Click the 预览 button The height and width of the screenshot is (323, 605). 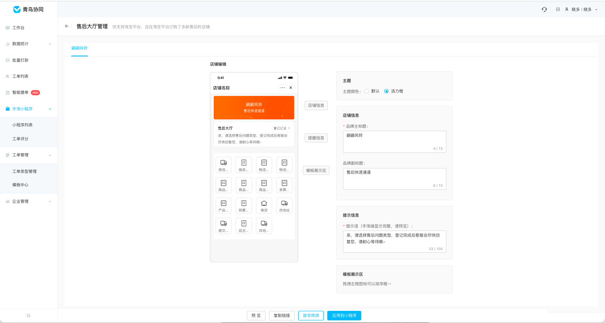(256, 316)
